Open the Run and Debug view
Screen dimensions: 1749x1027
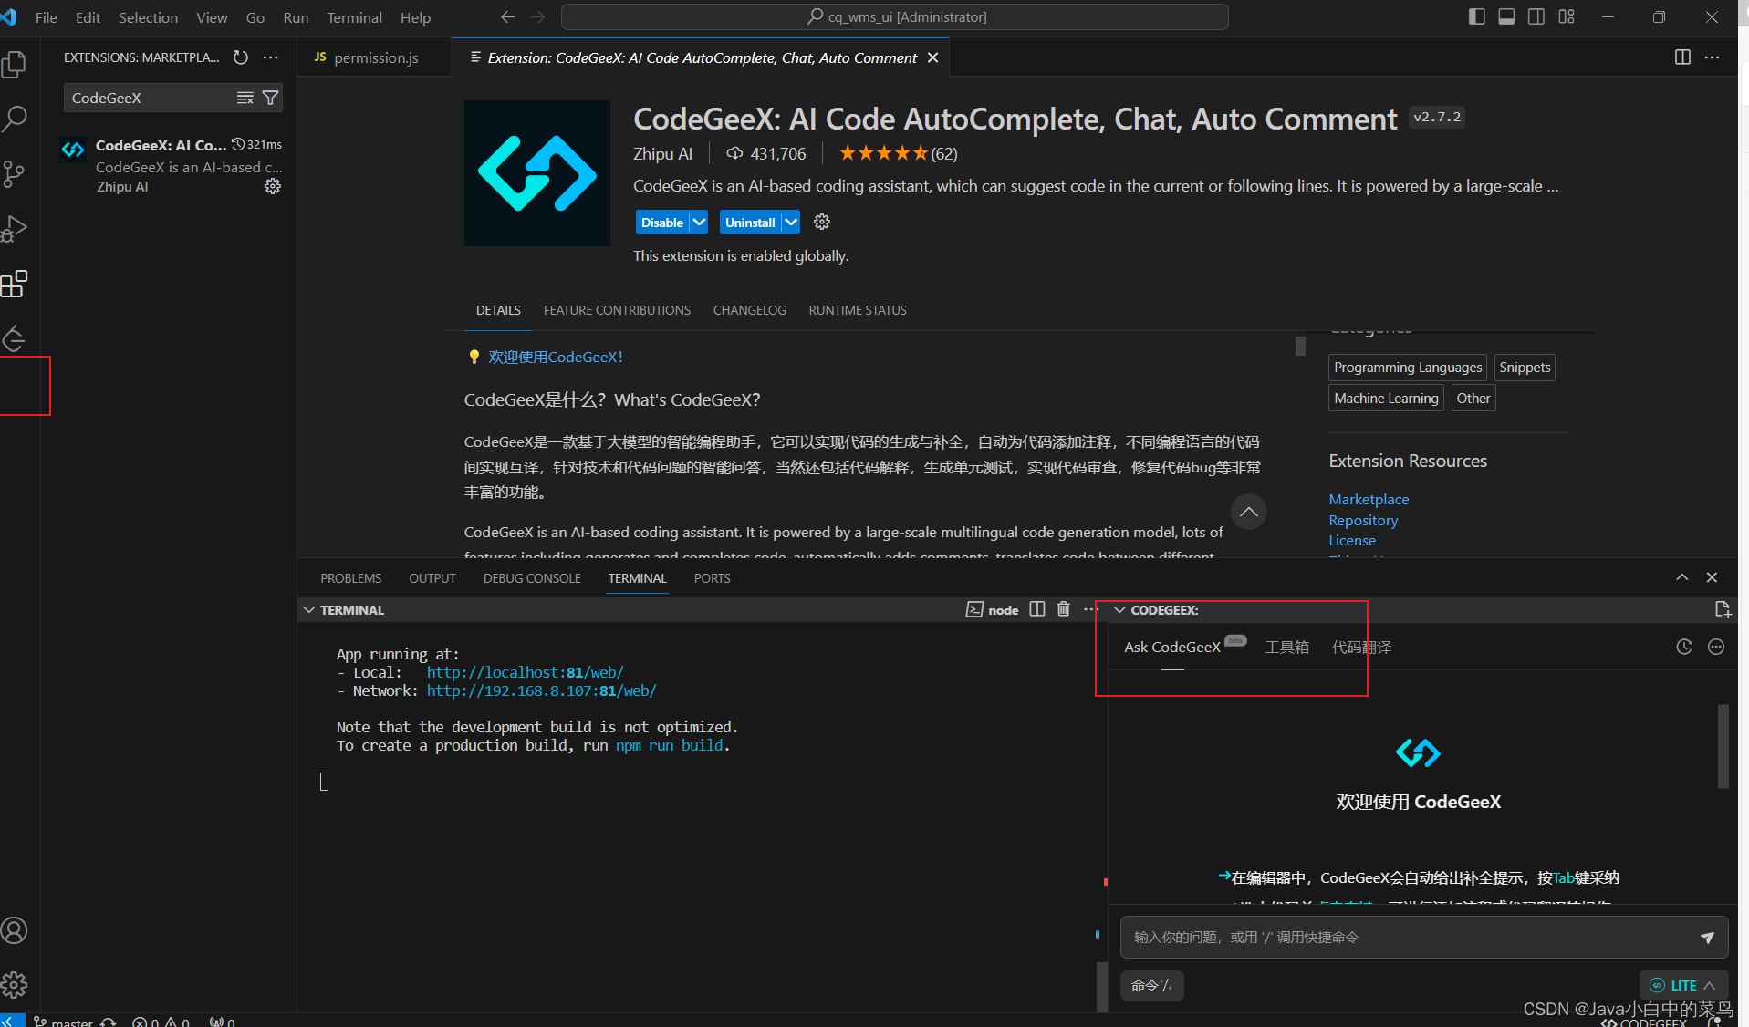click(x=15, y=228)
